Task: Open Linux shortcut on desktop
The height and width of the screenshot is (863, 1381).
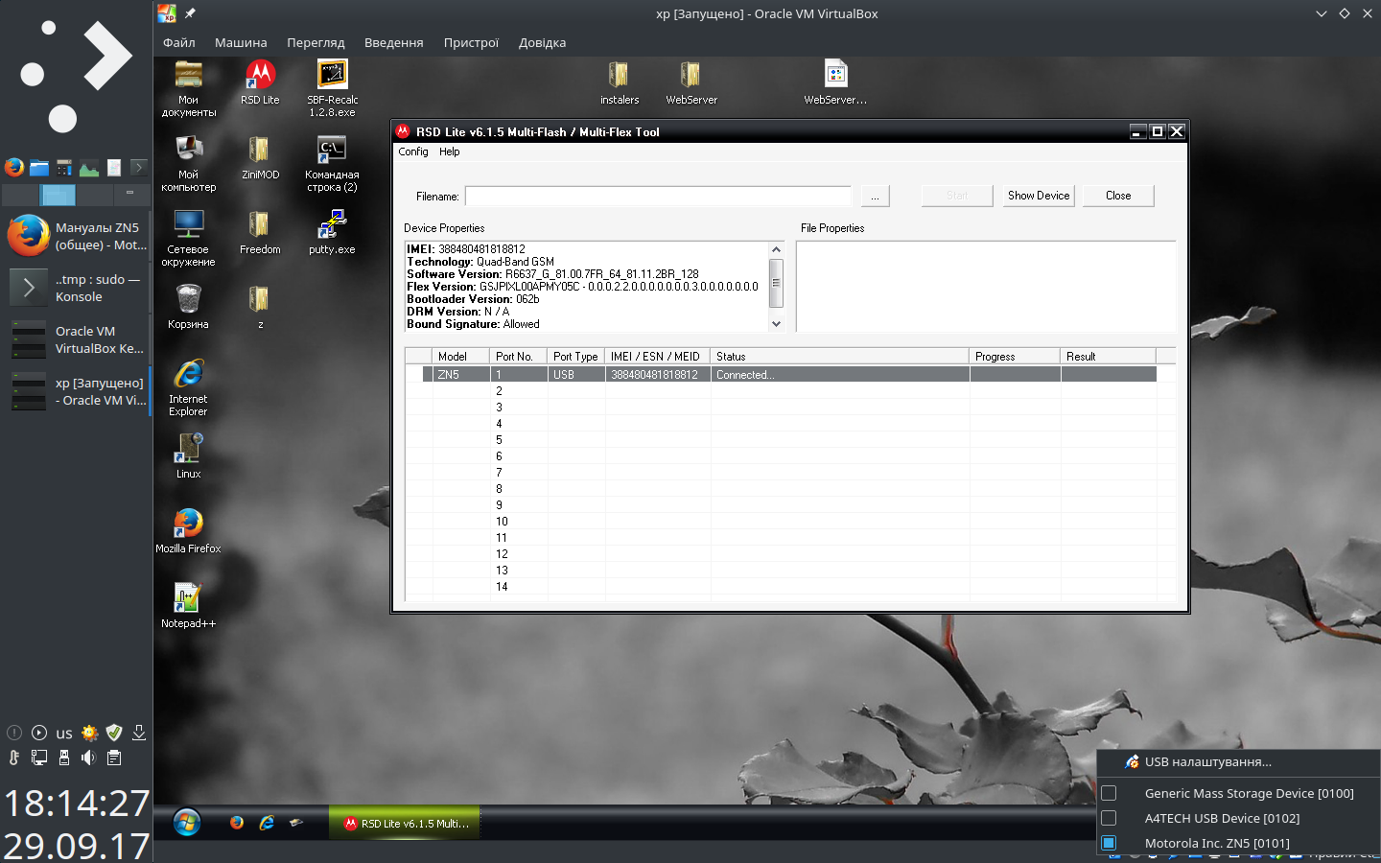Action: coord(188,456)
